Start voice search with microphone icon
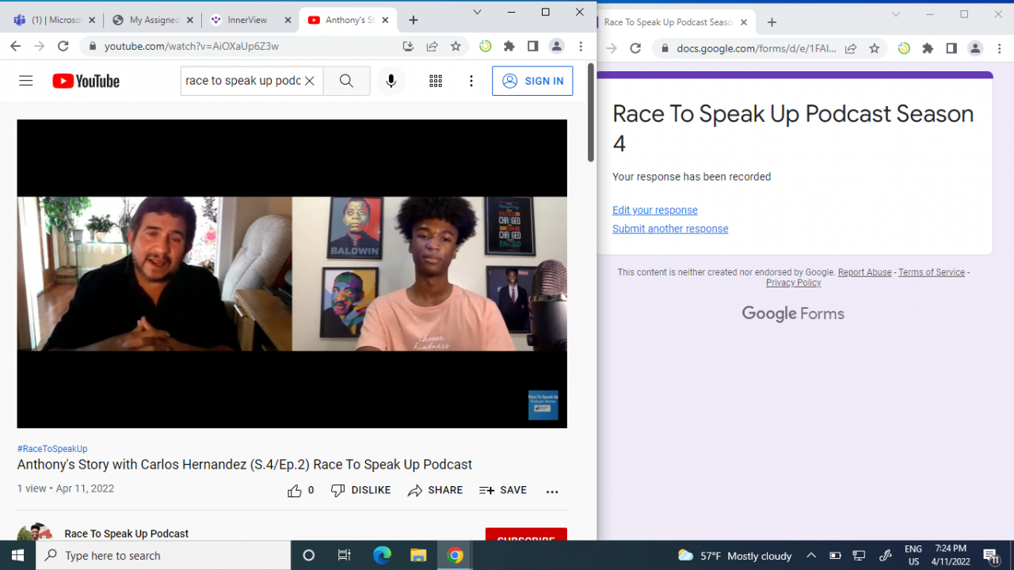This screenshot has height=570, width=1014. pos(391,81)
